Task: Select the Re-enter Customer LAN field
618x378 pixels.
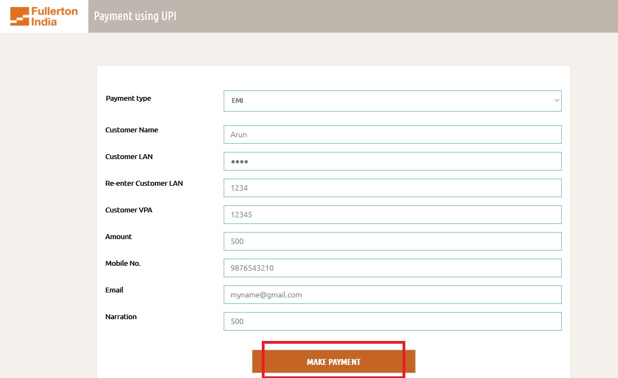Action: (x=392, y=188)
